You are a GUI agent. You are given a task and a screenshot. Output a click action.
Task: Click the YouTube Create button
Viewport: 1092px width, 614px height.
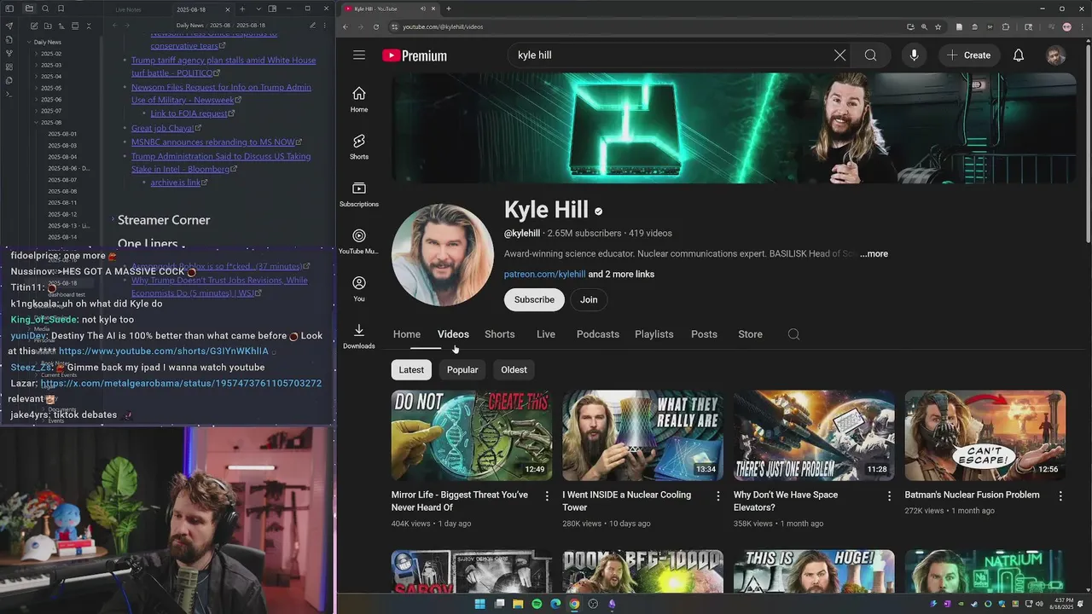click(x=968, y=55)
